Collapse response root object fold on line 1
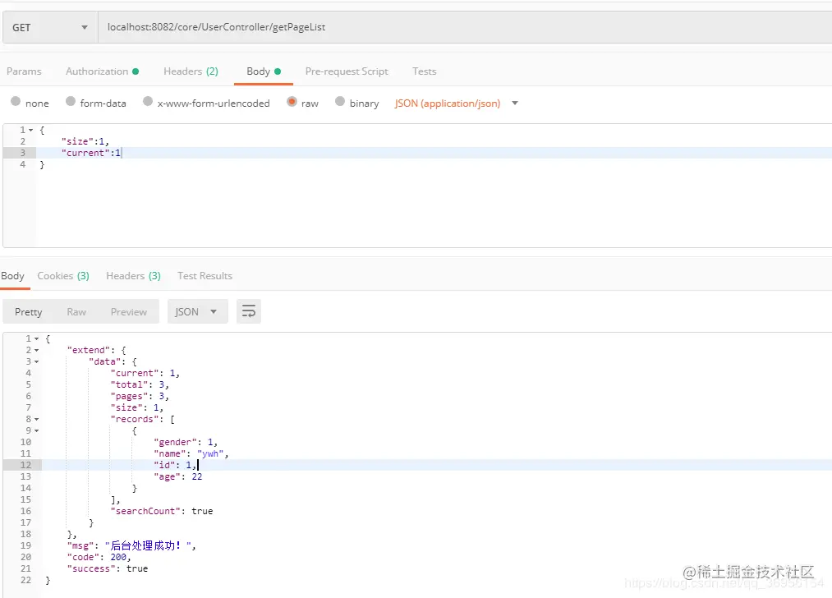 (37, 338)
